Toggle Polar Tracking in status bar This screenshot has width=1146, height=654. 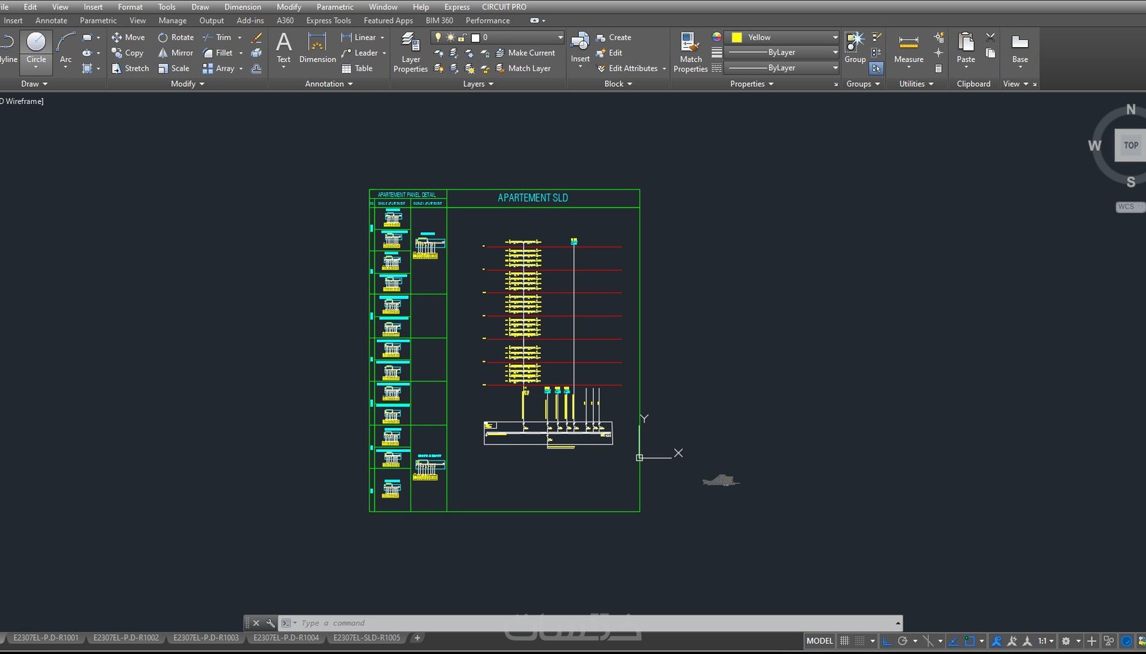coord(903,641)
